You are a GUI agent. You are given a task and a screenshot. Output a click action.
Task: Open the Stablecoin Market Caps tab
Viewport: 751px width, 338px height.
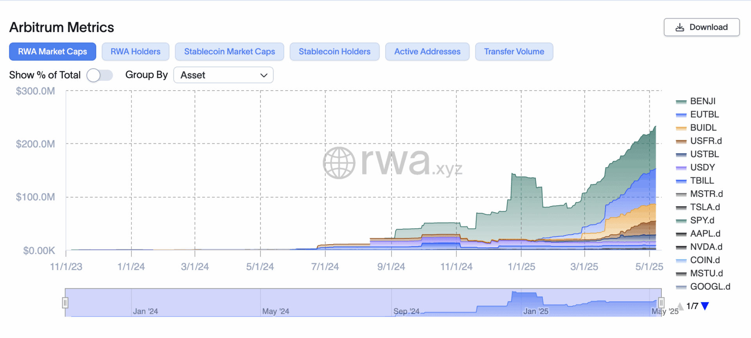pos(230,52)
